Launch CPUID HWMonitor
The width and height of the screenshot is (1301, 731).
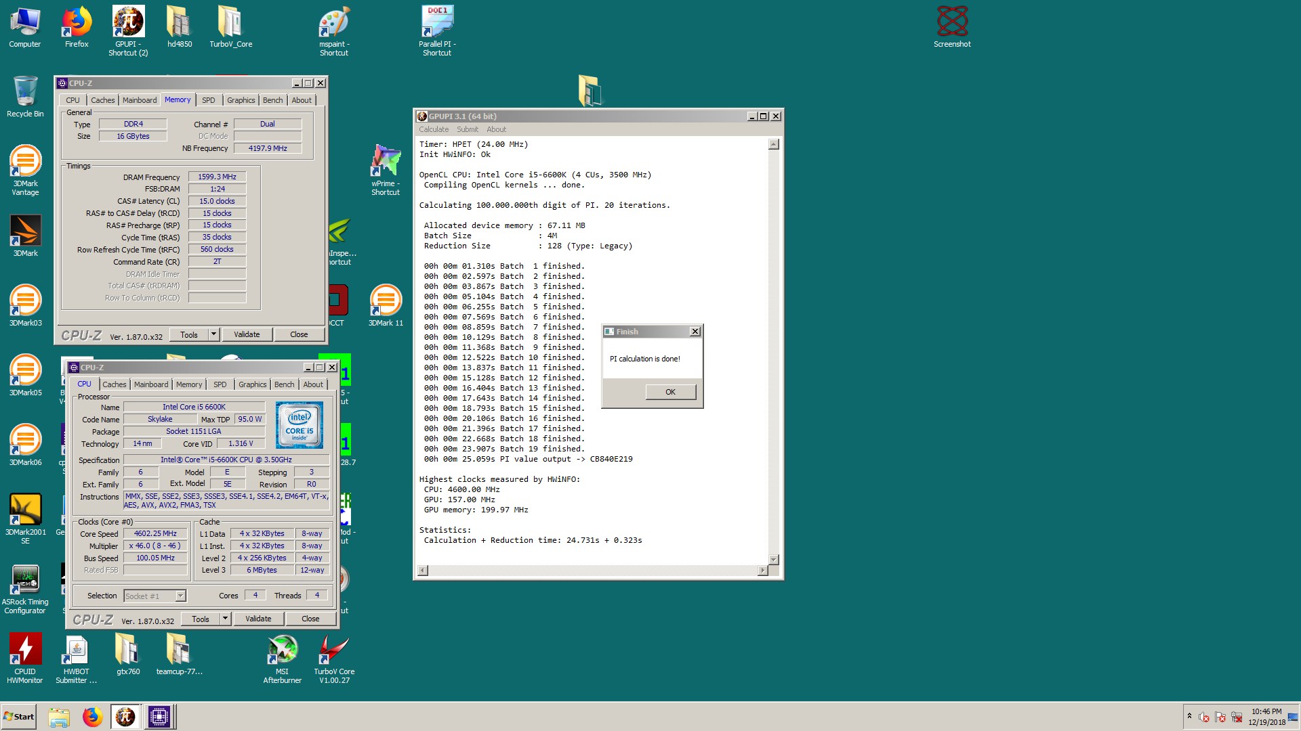pos(25,659)
